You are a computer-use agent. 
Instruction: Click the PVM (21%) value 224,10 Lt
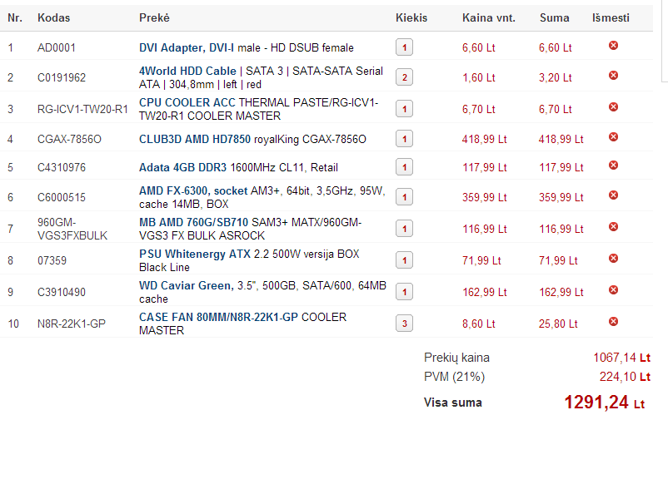click(x=625, y=377)
